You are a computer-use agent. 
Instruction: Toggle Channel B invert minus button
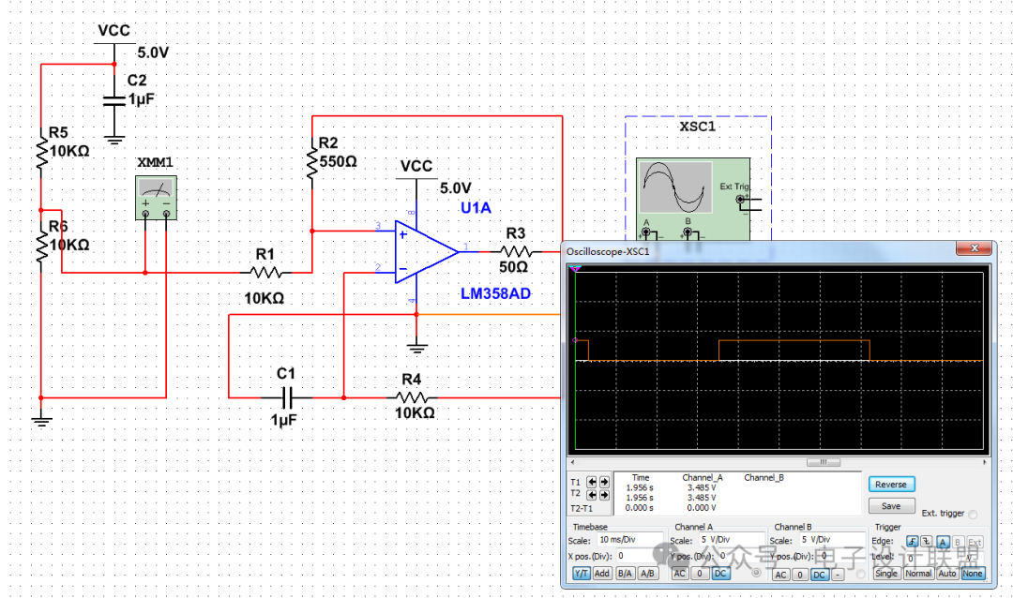[x=838, y=575]
